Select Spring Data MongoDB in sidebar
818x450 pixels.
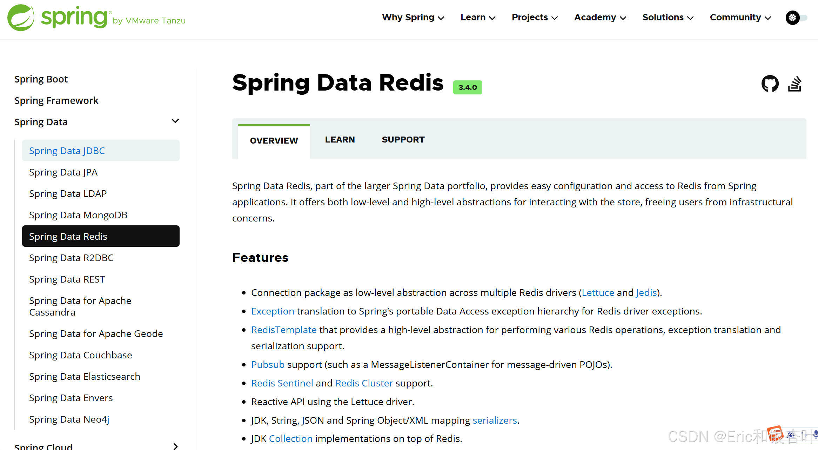tap(78, 214)
